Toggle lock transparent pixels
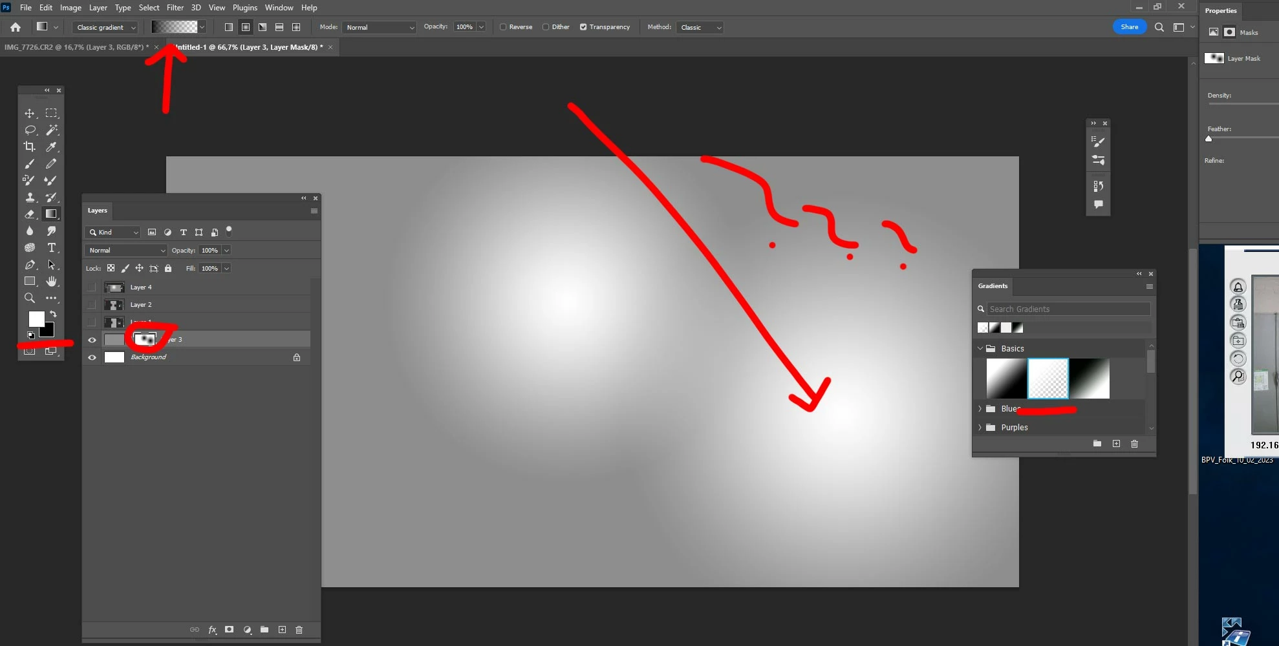1279x646 pixels. (x=111, y=268)
